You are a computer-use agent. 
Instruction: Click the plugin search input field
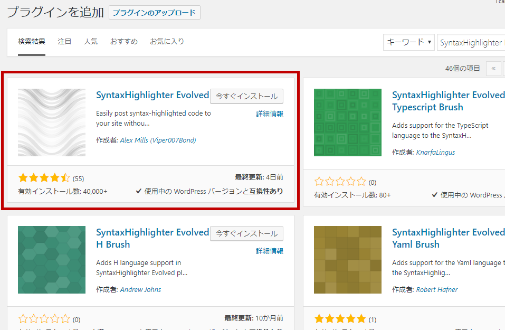click(x=471, y=43)
